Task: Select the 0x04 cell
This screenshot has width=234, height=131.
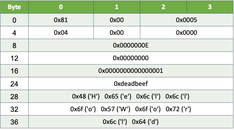Action: [x=61, y=33]
